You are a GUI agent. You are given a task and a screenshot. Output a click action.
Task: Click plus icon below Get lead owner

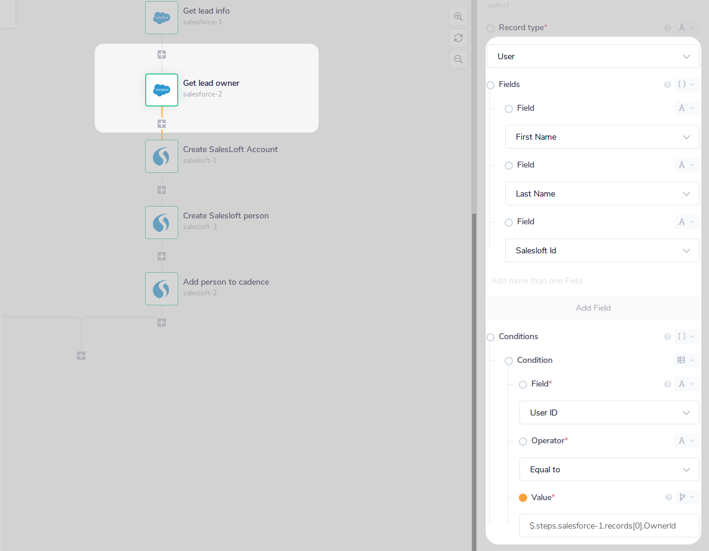click(162, 124)
